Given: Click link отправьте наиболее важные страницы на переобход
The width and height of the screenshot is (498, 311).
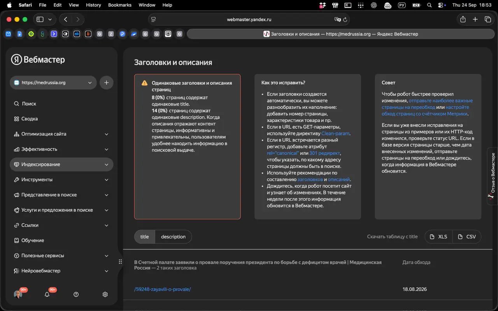Looking at the screenshot, I should 427,104.
